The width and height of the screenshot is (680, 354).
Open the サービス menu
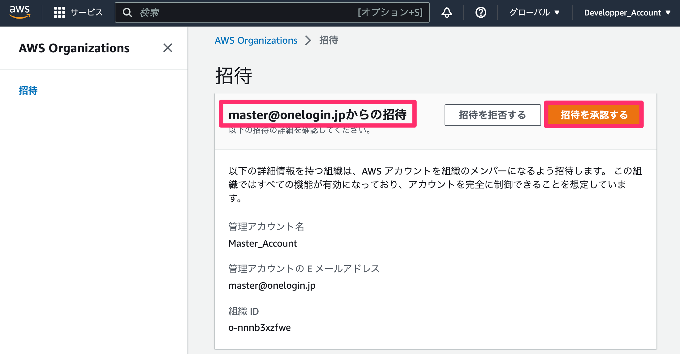pos(87,12)
